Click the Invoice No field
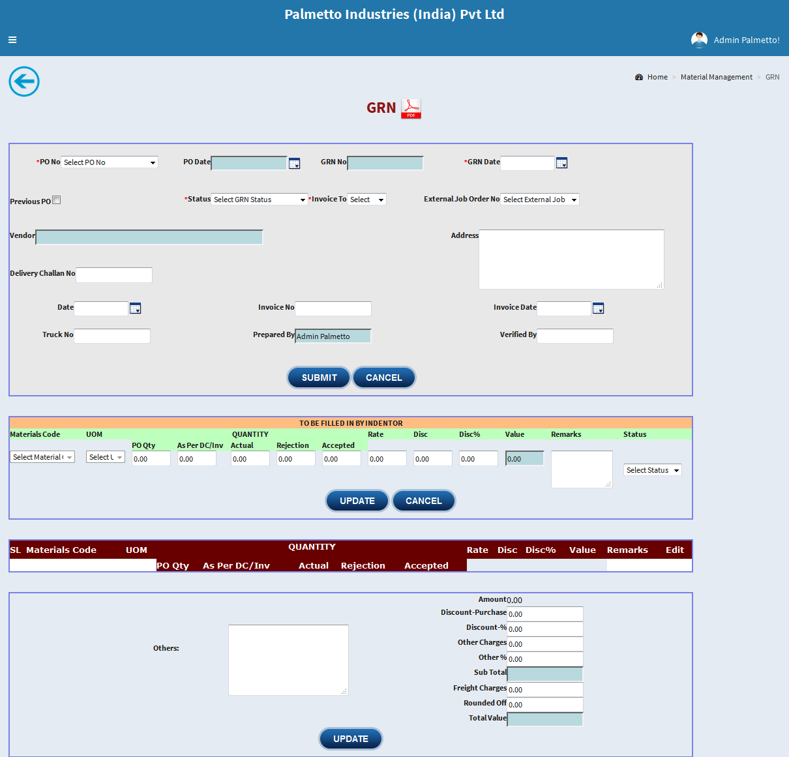The width and height of the screenshot is (789, 757). click(333, 308)
